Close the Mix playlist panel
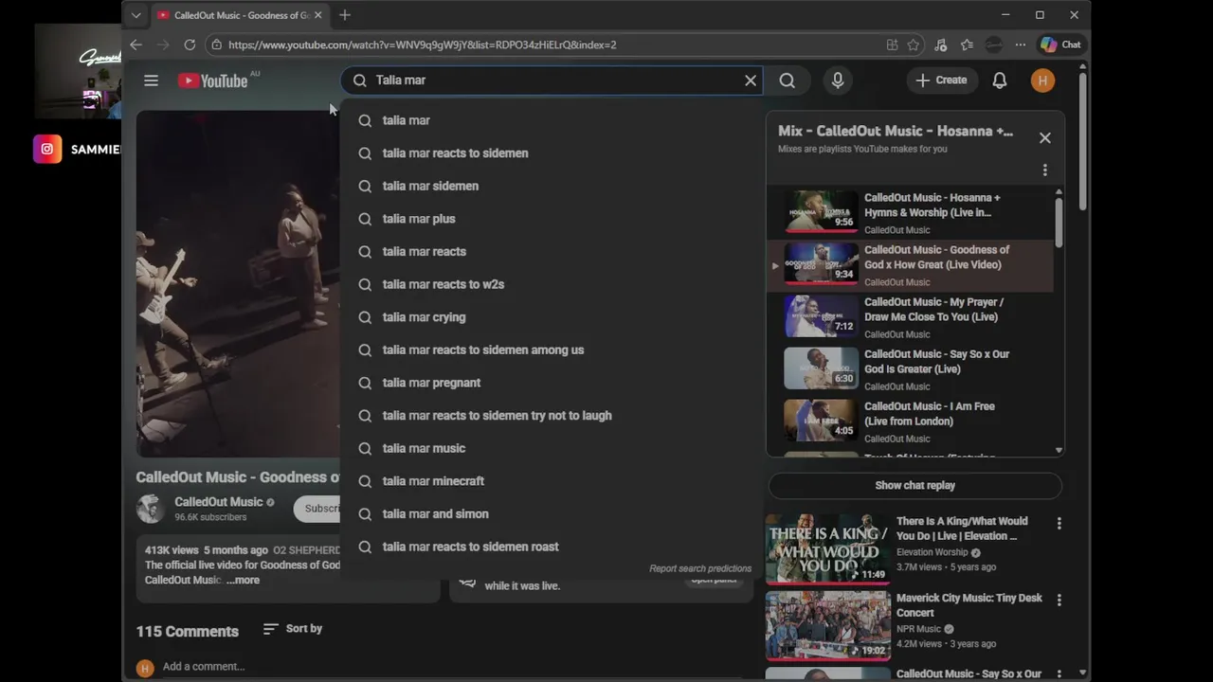The image size is (1213, 682). click(x=1045, y=138)
